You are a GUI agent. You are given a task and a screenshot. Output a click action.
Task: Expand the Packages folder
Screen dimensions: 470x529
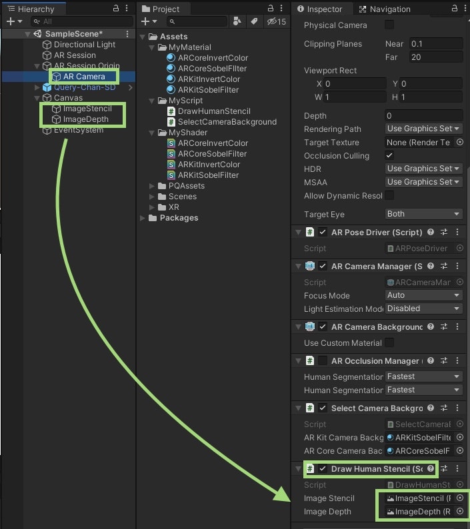[143, 219]
